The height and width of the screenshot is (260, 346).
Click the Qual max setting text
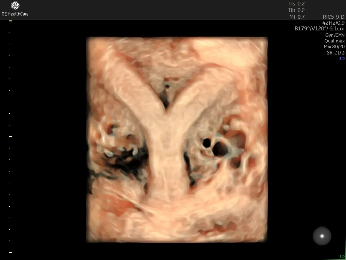[x=334, y=41]
